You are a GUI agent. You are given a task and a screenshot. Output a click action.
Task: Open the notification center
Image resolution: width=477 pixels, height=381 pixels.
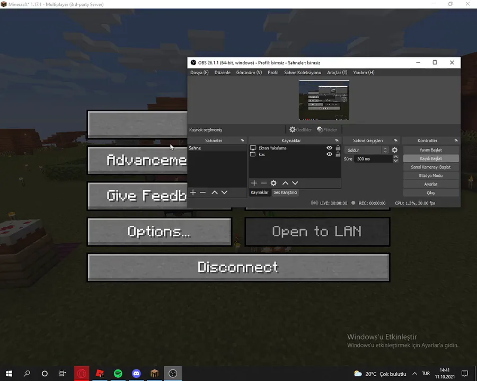(464, 374)
